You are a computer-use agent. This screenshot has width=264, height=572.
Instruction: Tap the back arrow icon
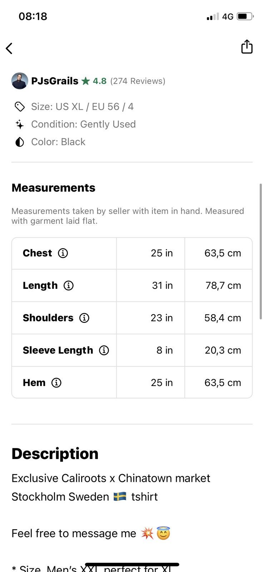coord(9,48)
